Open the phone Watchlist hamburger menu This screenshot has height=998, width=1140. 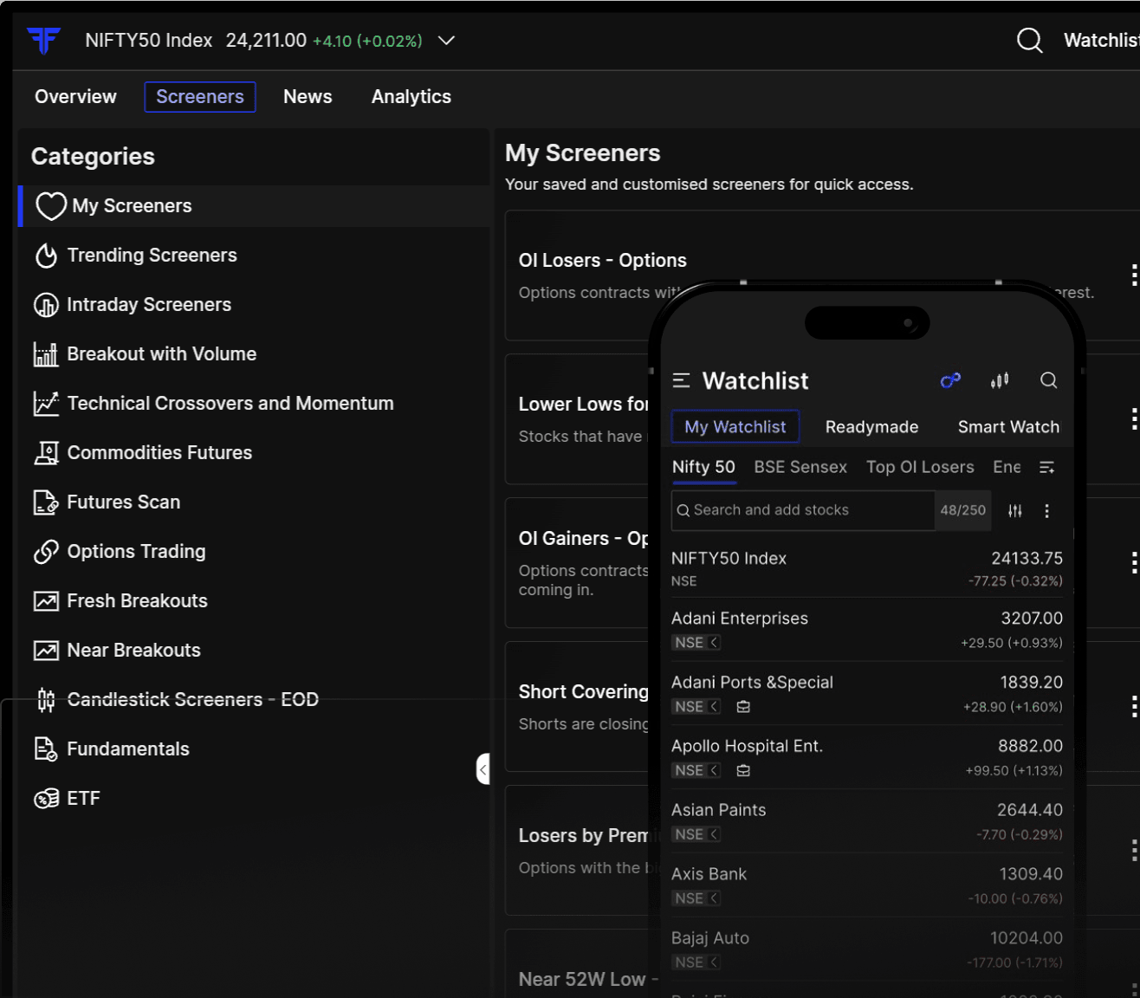pos(682,380)
